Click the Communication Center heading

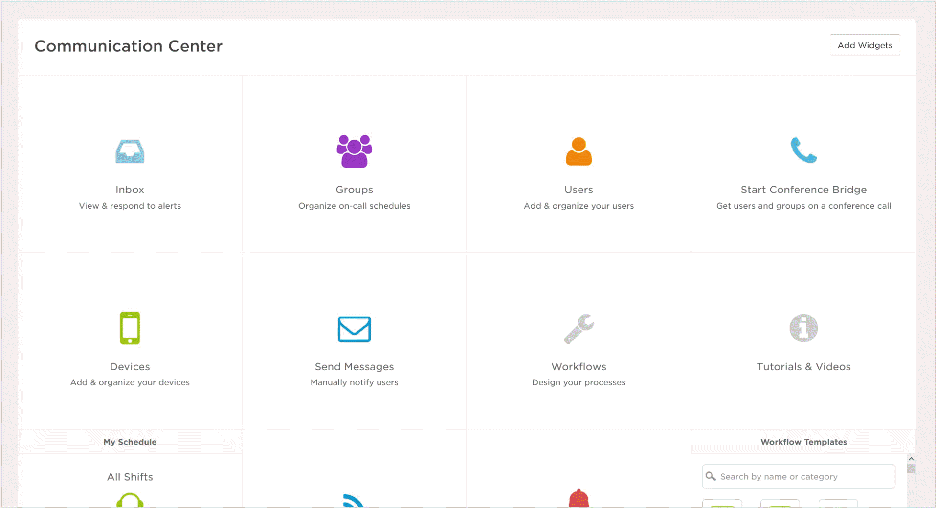[128, 46]
